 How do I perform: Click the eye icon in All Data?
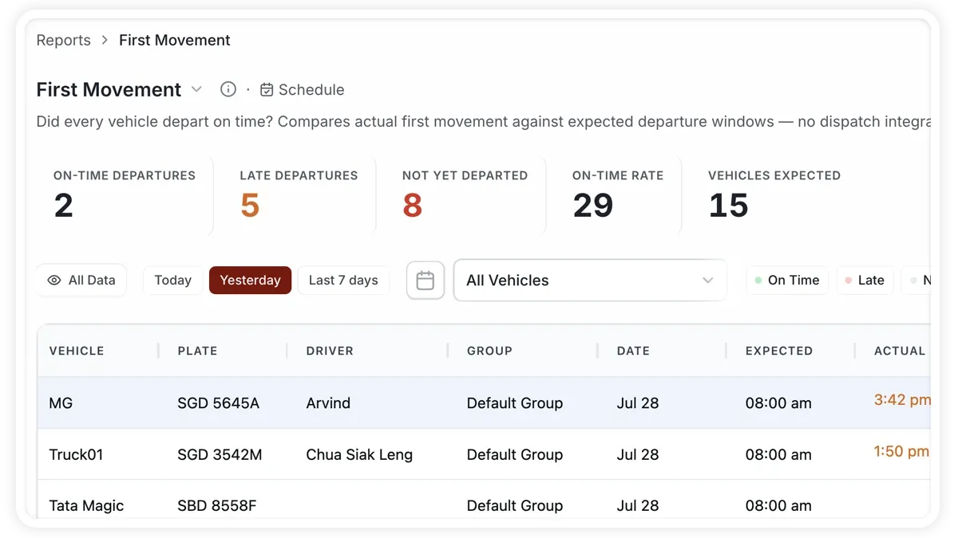[x=54, y=281]
